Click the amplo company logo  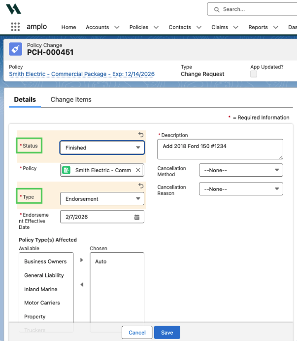pos(13,9)
